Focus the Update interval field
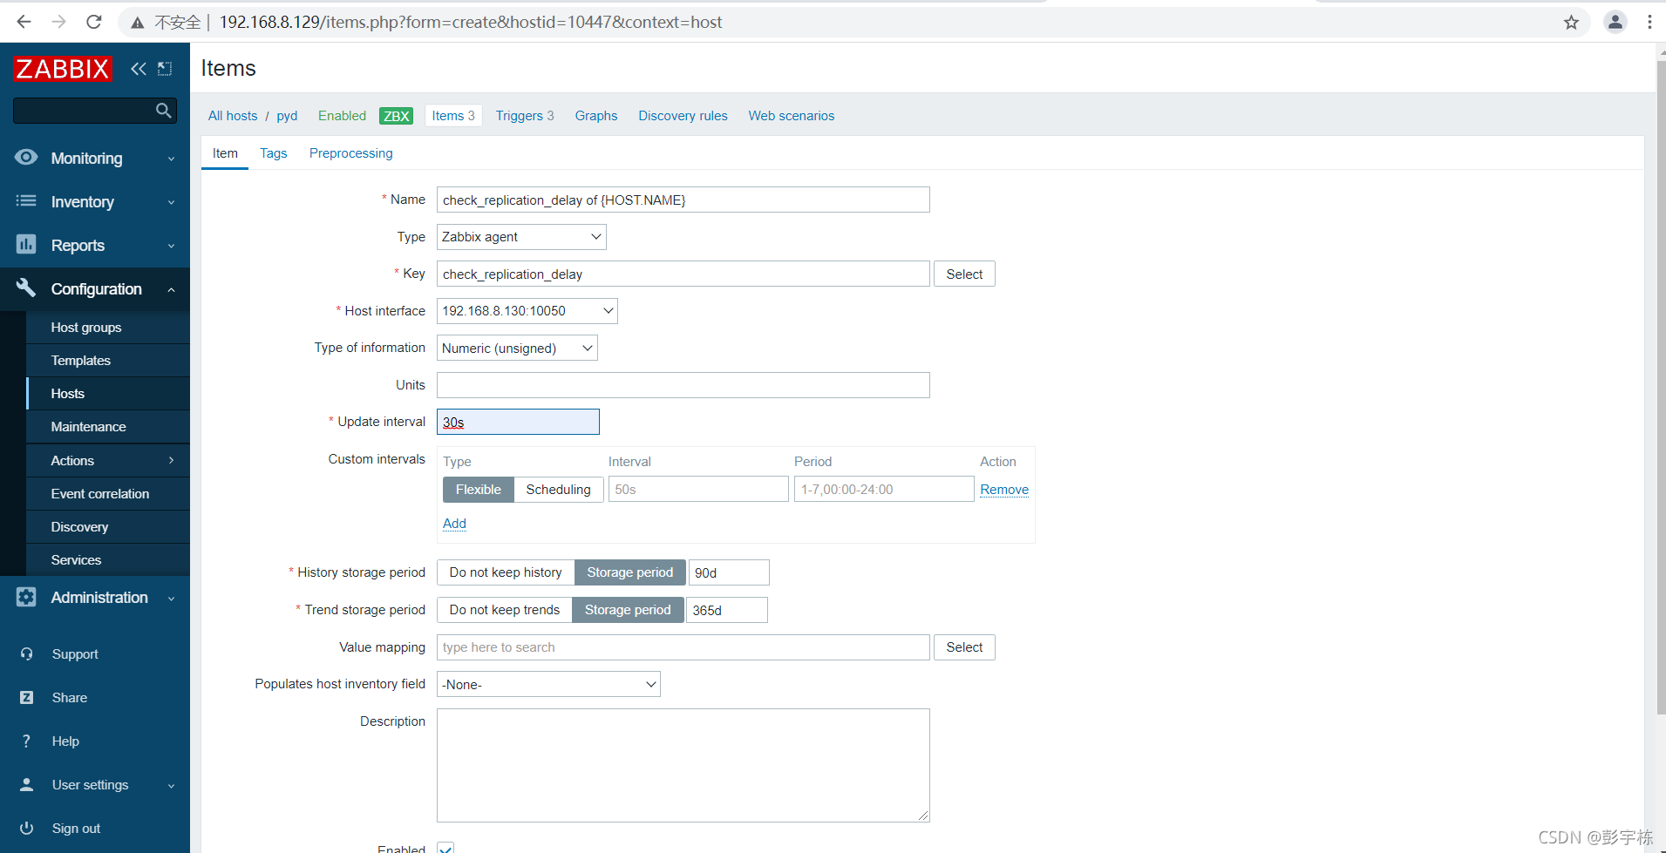 tap(518, 422)
